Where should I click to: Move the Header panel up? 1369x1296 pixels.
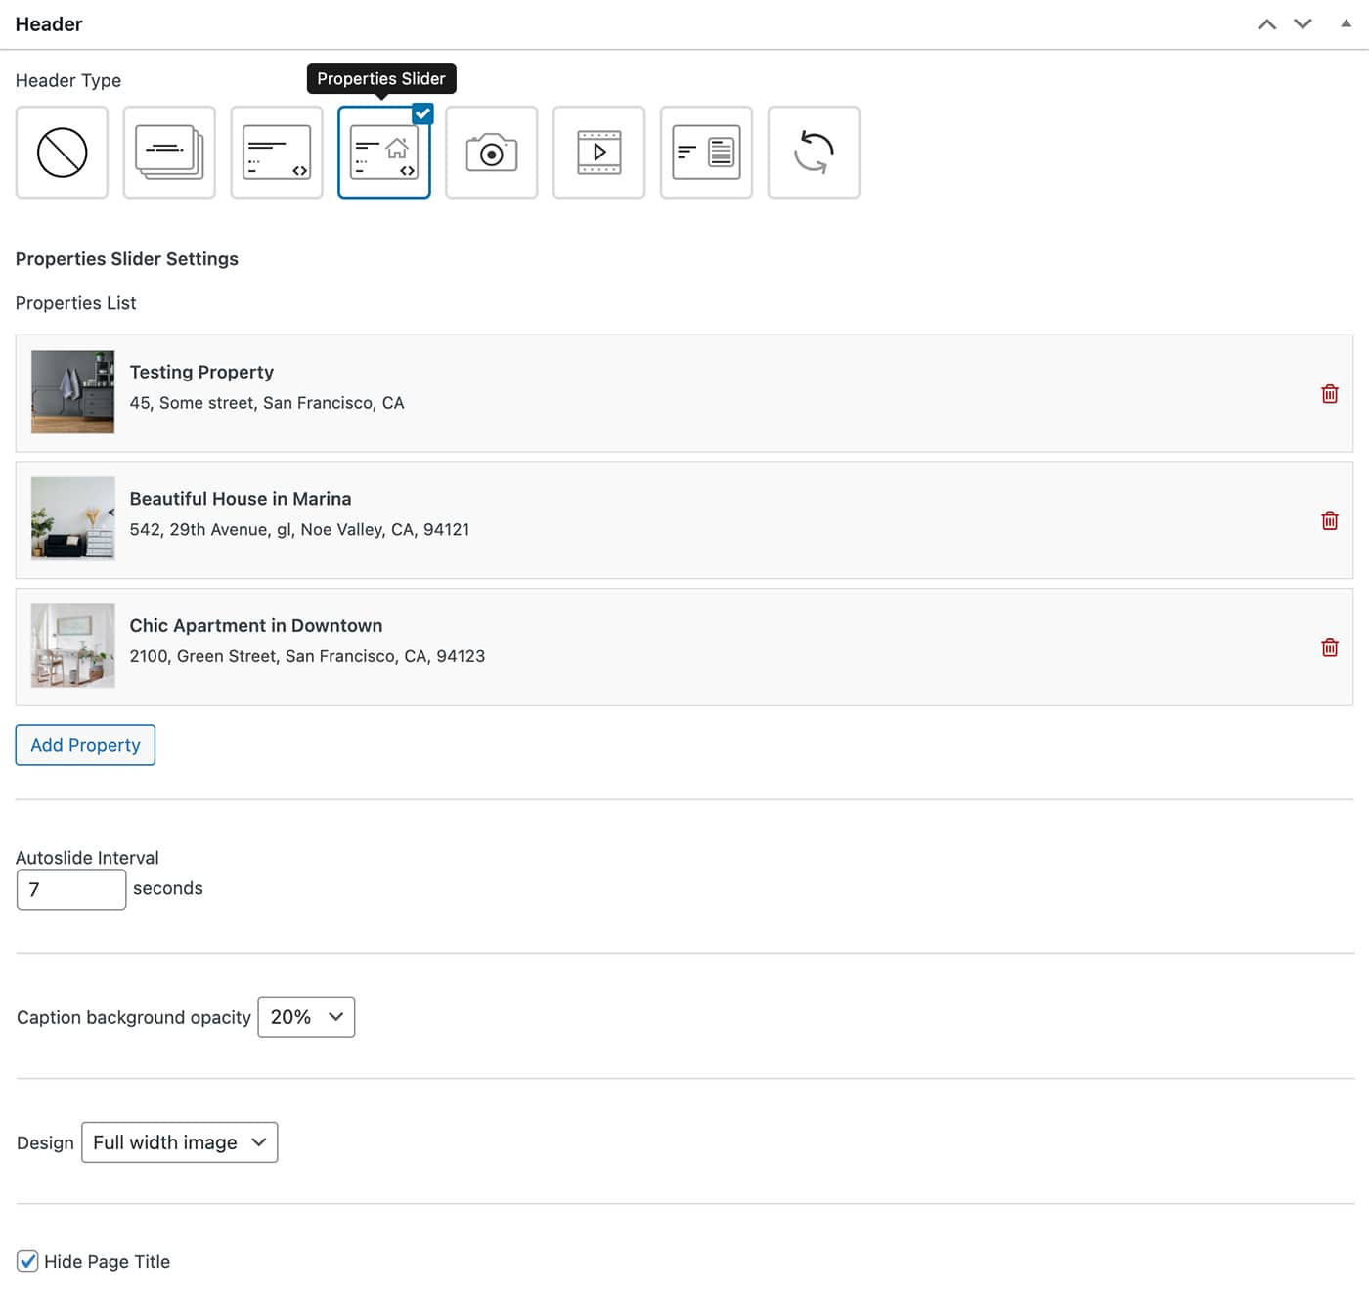[1266, 24]
